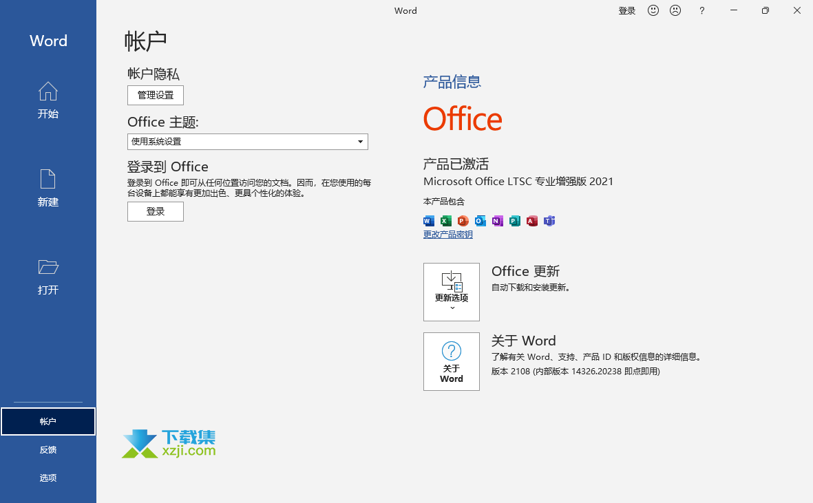Image resolution: width=813 pixels, height=503 pixels.
Task: Select the 帐户 tab in the sidebar
Action: pos(48,422)
